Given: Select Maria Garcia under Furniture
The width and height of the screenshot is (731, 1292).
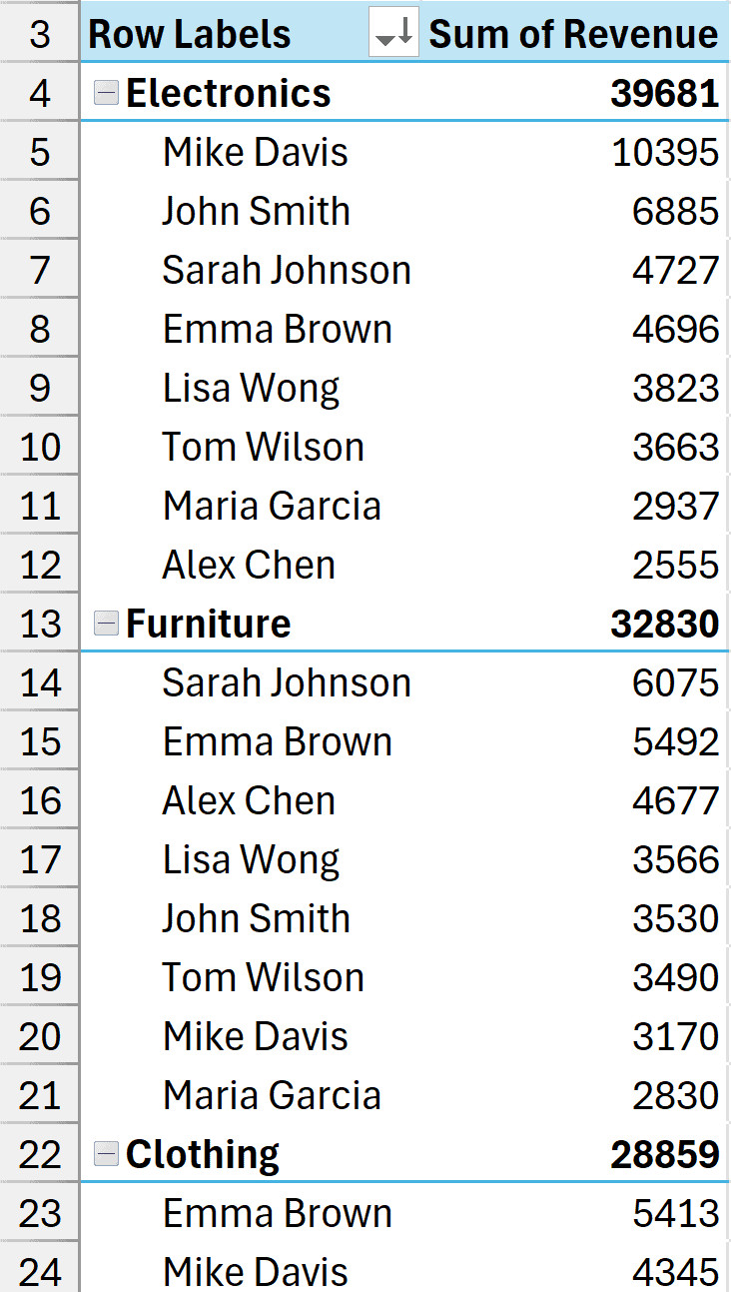Looking at the screenshot, I should click(272, 1095).
